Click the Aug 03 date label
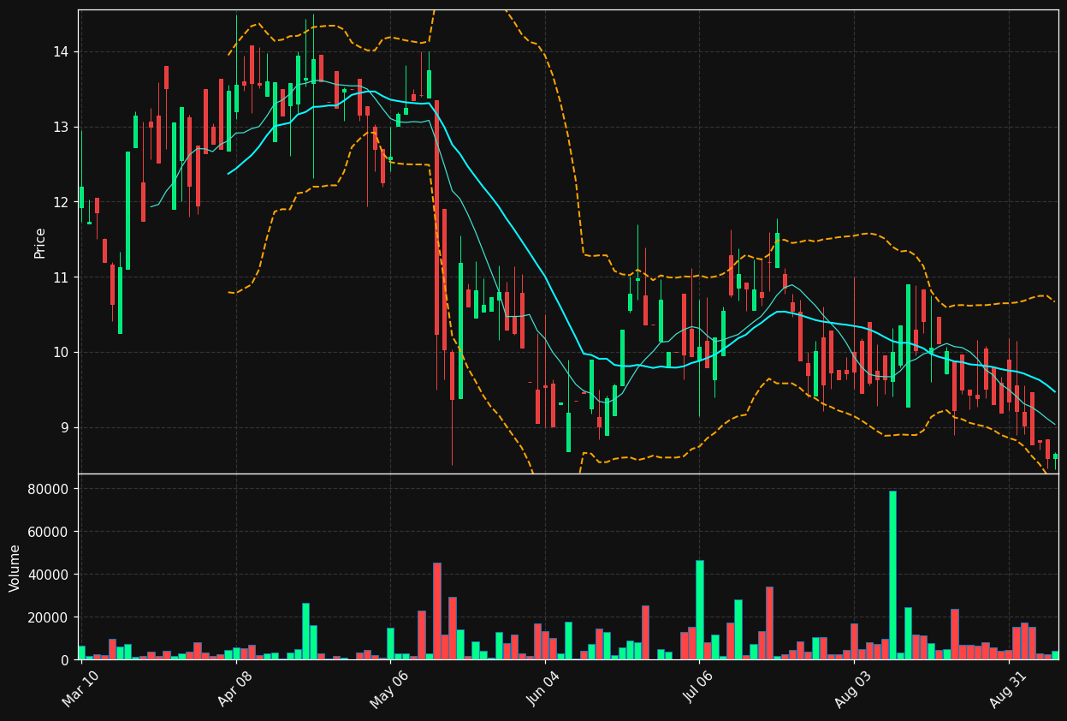 pyautogui.click(x=854, y=689)
